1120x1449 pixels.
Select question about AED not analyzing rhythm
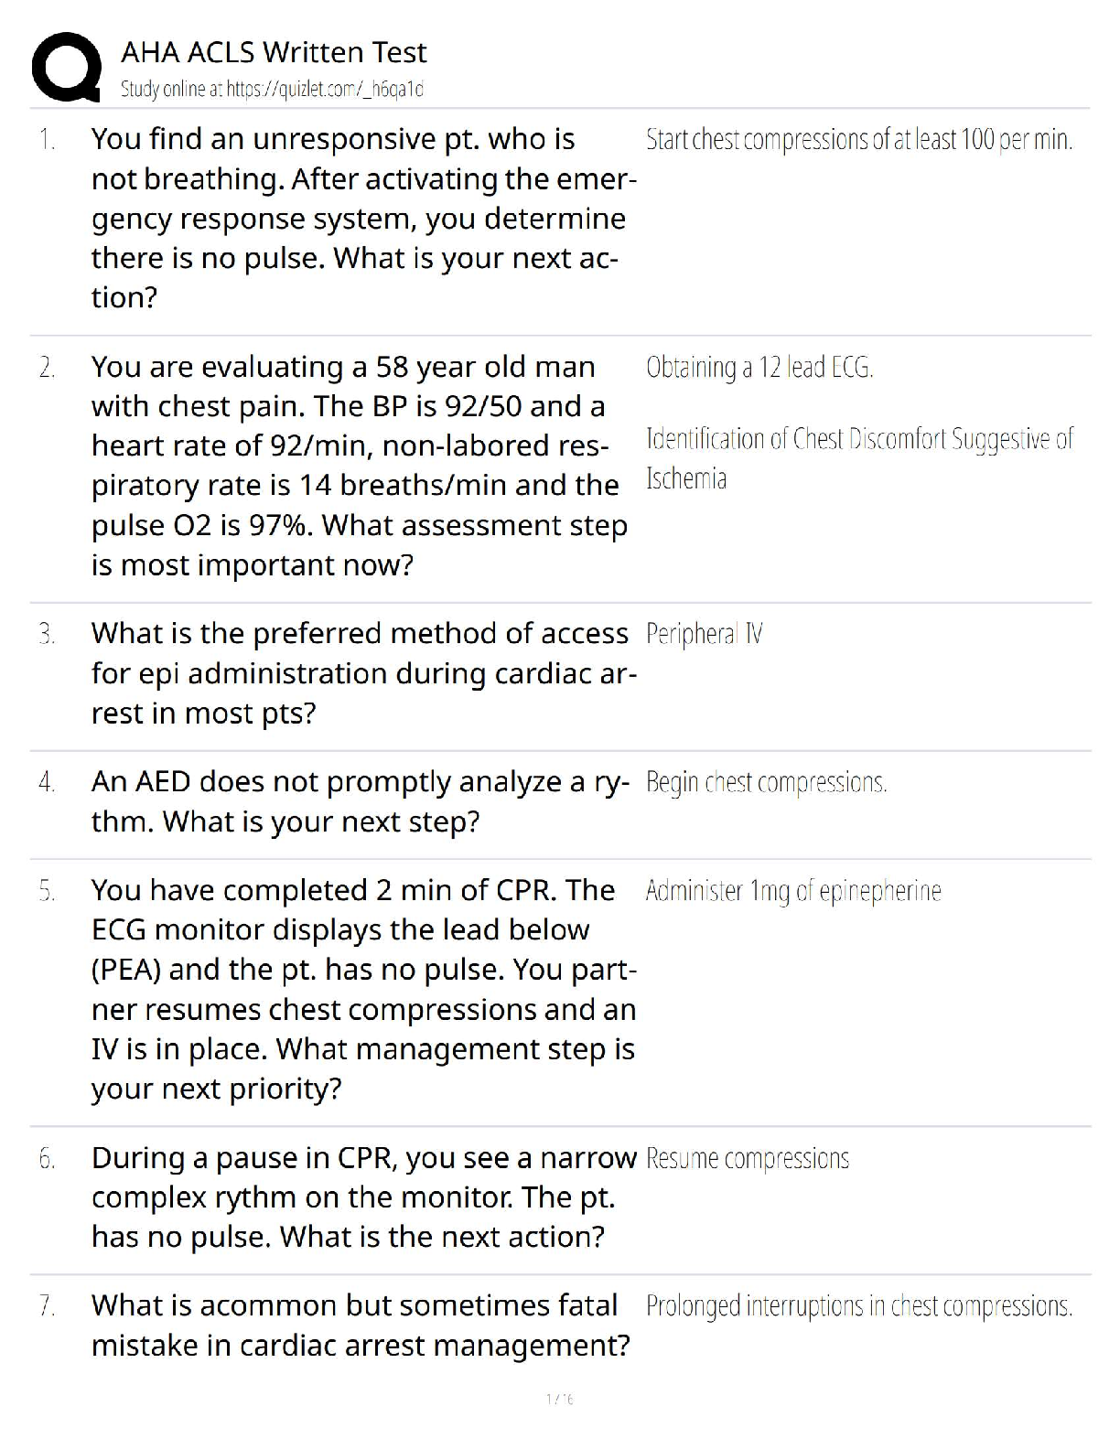[360, 801]
